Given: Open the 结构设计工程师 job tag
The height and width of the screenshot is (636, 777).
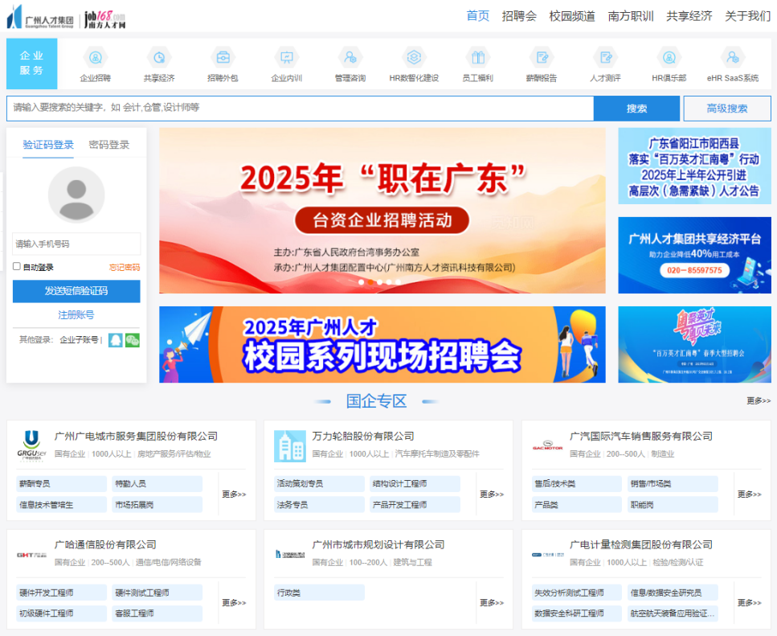Looking at the screenshot, I should tap(415, 484).
